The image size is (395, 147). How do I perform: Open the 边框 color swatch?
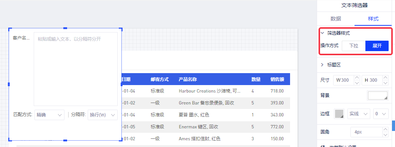click(339, 114)
